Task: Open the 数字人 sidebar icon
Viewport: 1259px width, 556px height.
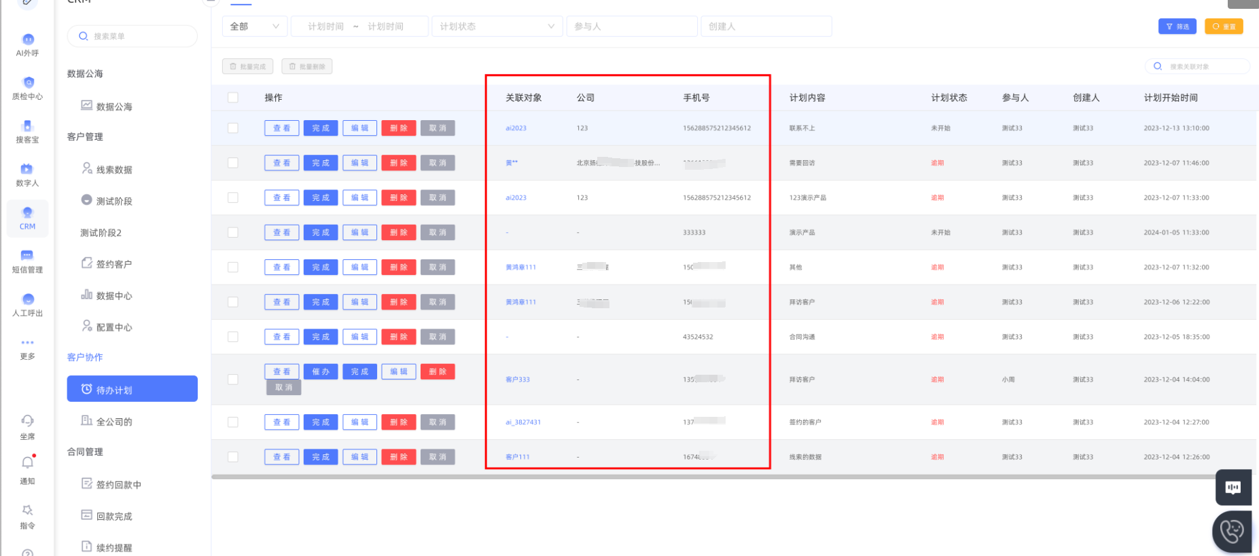Action: click(x=27, y=170)
